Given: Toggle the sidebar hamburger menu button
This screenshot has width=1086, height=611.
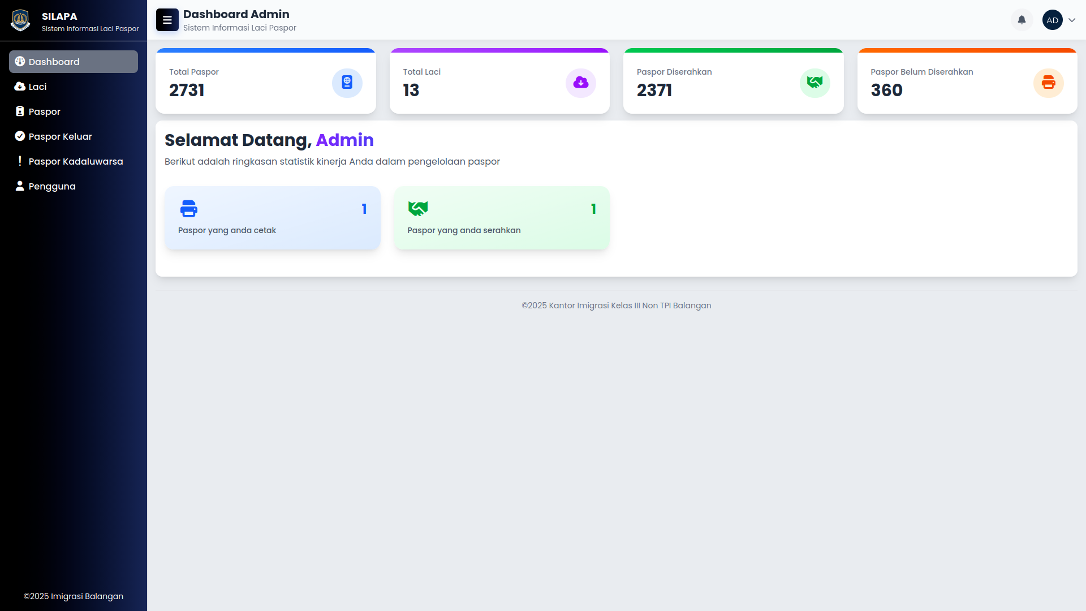Looking at the screenshot, I should 167,20.
